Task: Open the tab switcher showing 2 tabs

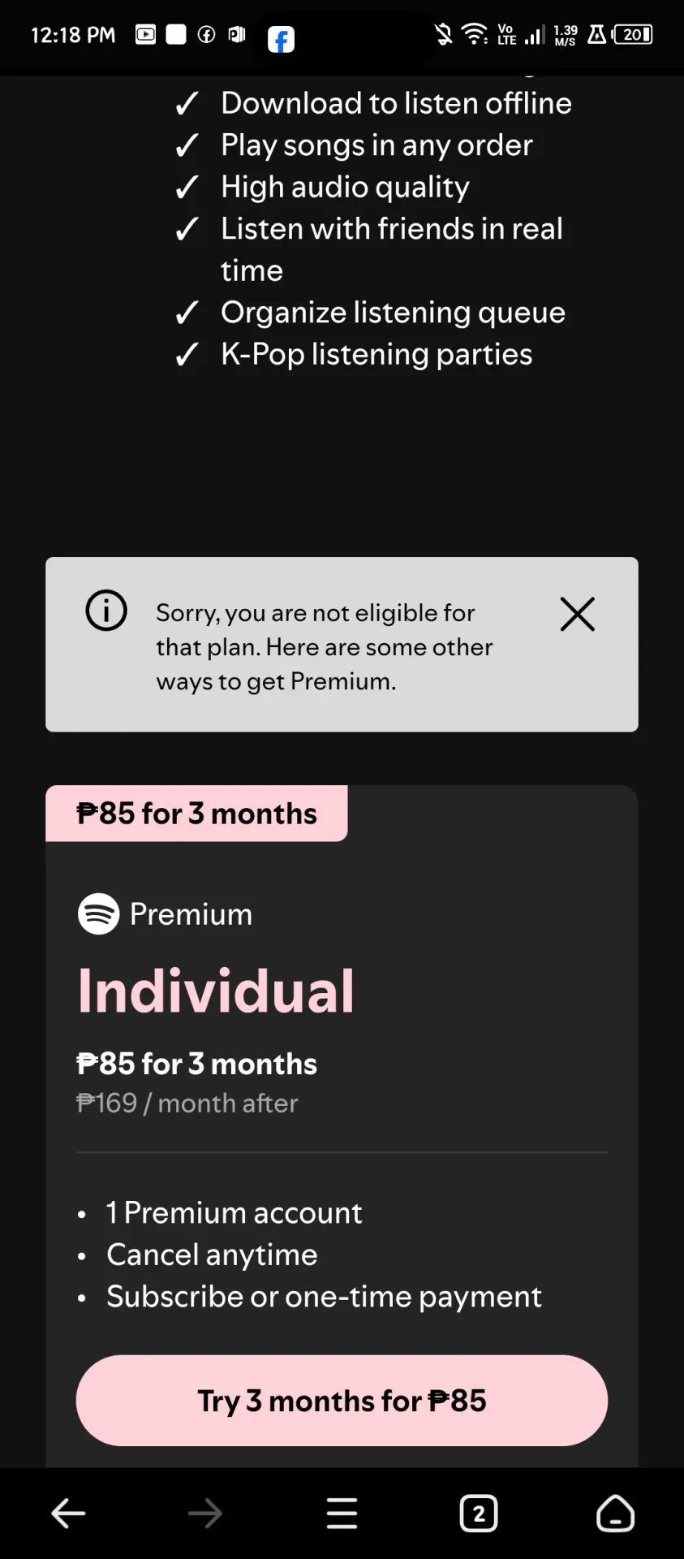Action: pyautogui.click(x=479, y=1514)
